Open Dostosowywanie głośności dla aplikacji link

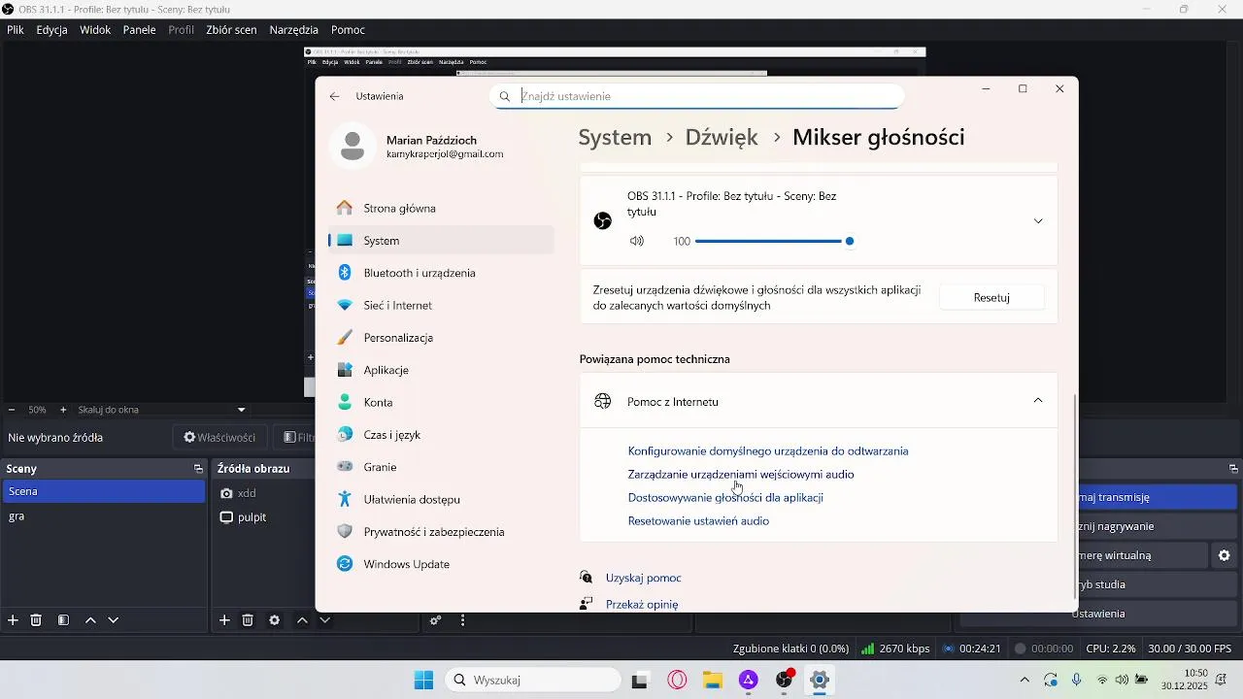(x=725, y=498)
